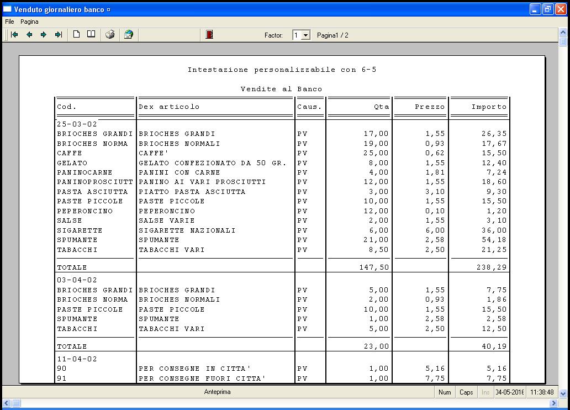Click the 'Caus.' column header
The width and height of the screenshot is (570, 410).
[x=309, y=107]
